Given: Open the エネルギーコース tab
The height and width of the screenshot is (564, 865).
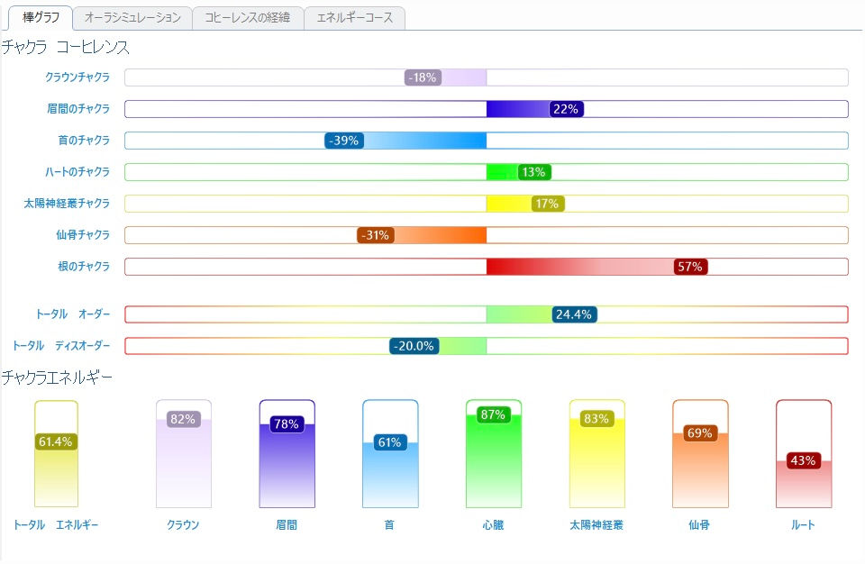Looking at the screenshot, I should [355, 18].
